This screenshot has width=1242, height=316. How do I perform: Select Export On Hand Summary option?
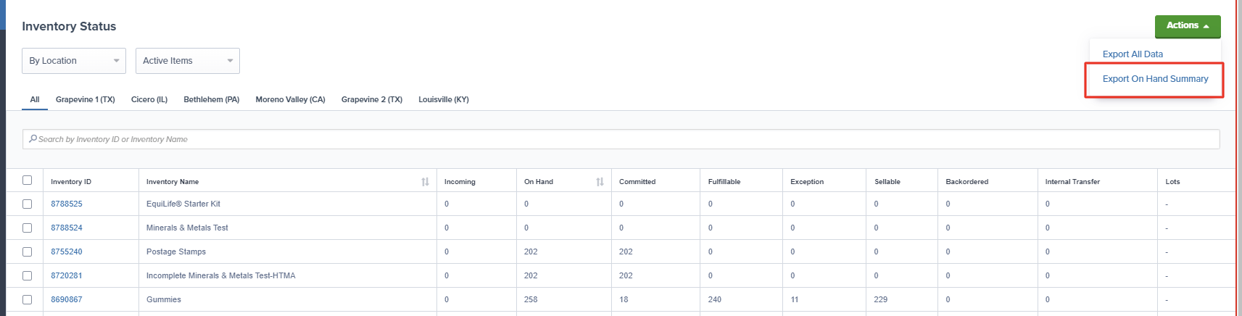[1155, 79]
